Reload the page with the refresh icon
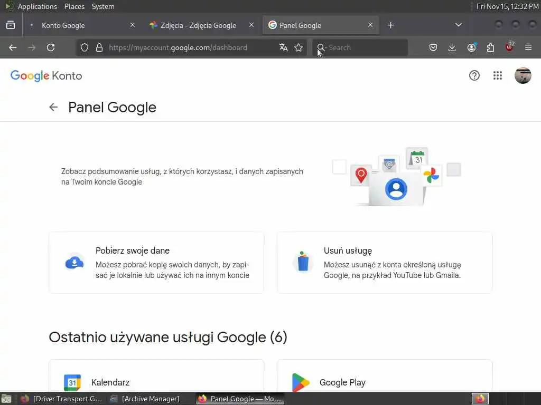541x405 pixels. (51, 47)
